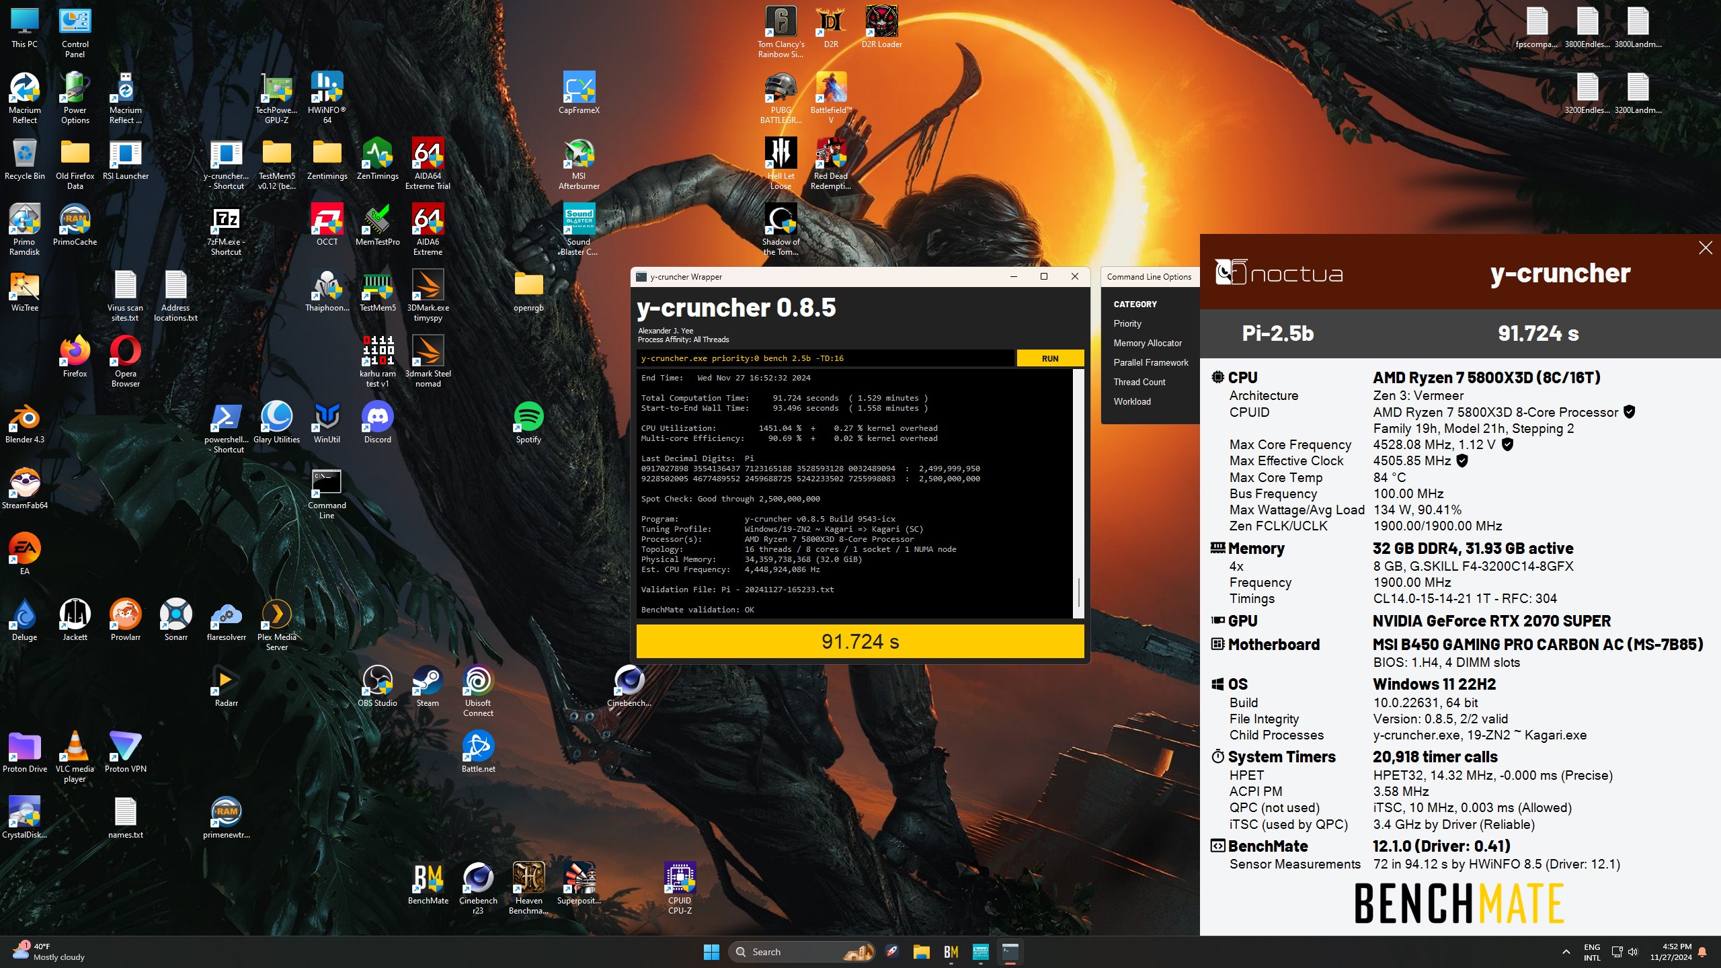Open the weather widget showing 40°F
Image resolution: width=1721 pixels, height=968 pixels.
coord(48,952)
